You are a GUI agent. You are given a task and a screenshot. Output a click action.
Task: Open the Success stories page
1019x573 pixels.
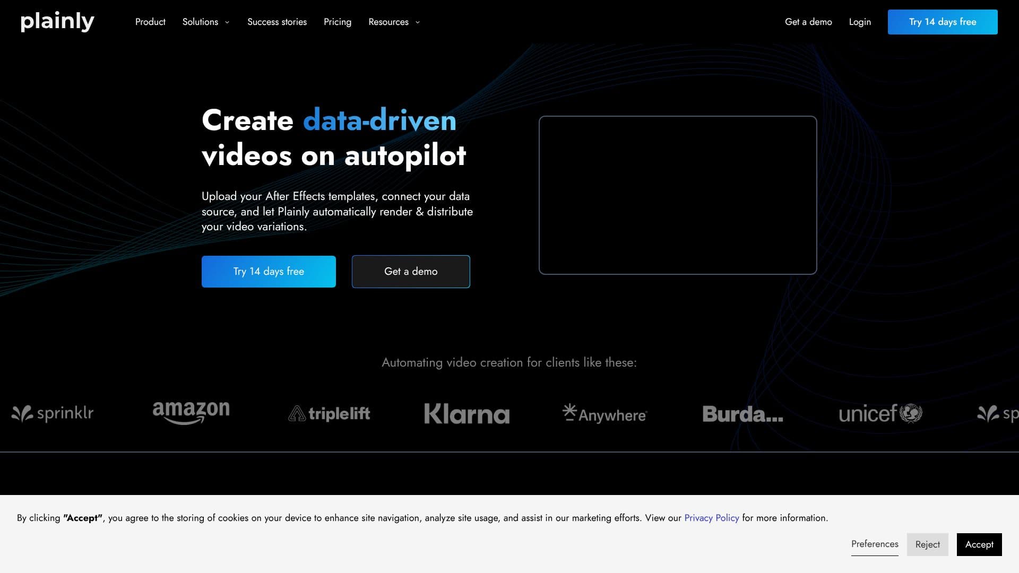pyautogui.click(x=277, y=22)
